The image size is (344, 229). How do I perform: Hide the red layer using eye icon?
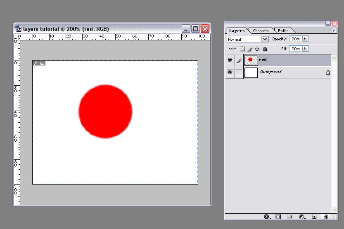click(230, 60)
